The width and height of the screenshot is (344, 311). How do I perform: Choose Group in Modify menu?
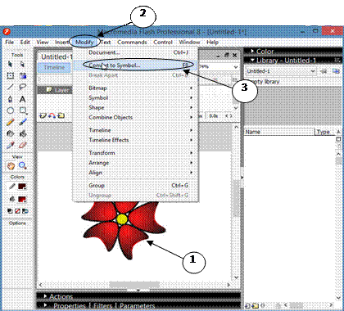click(135, 186)
